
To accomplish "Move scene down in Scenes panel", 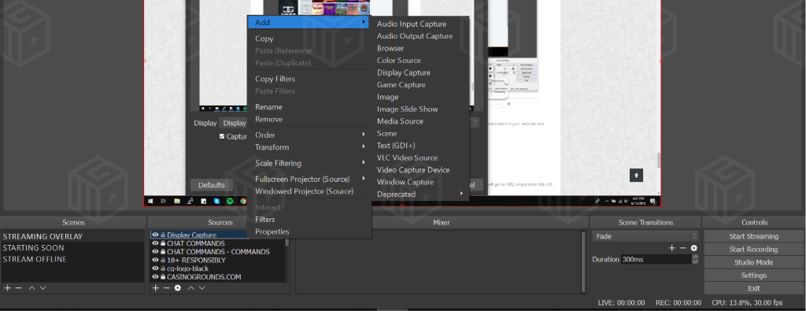I will [43, 288].
